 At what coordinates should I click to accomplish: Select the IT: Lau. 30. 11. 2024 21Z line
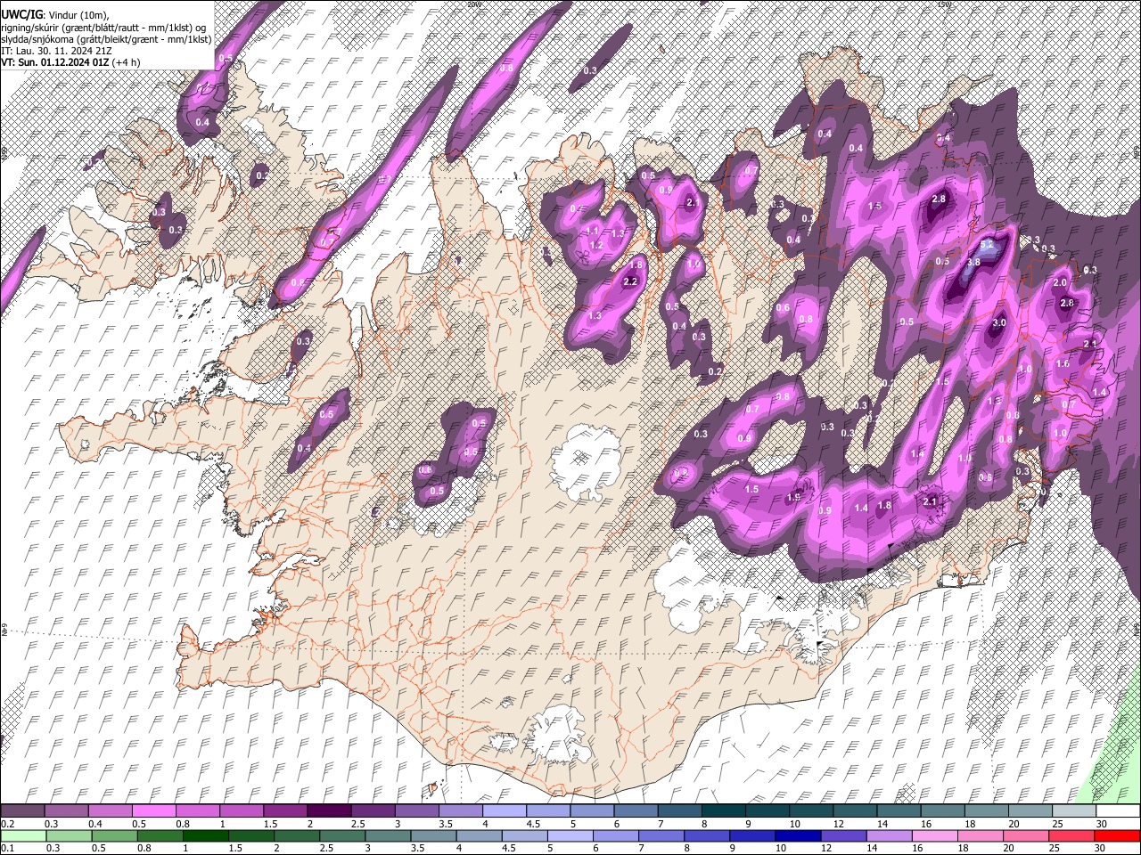[56, 51]
